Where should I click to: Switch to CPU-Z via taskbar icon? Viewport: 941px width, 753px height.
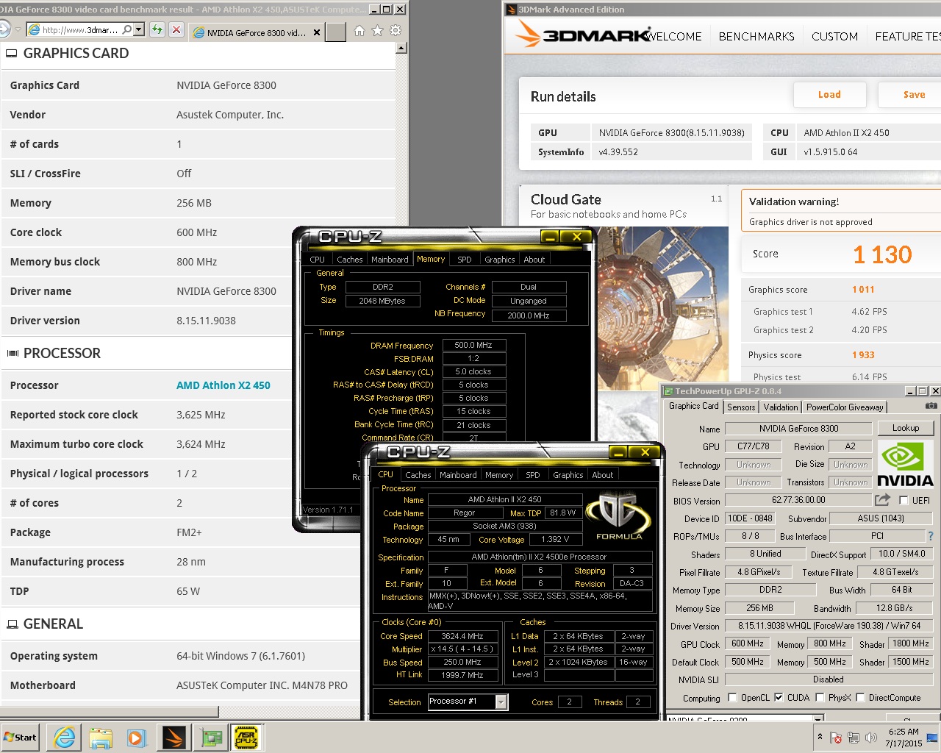click(247, 738)
